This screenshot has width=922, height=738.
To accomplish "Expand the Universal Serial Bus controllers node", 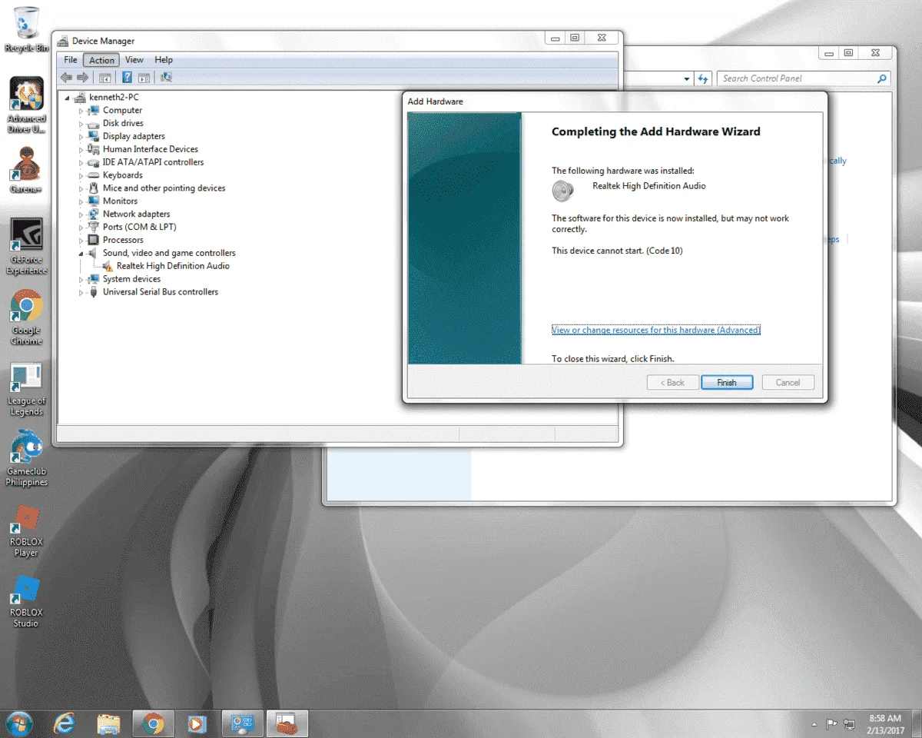I will click(81, 293).
